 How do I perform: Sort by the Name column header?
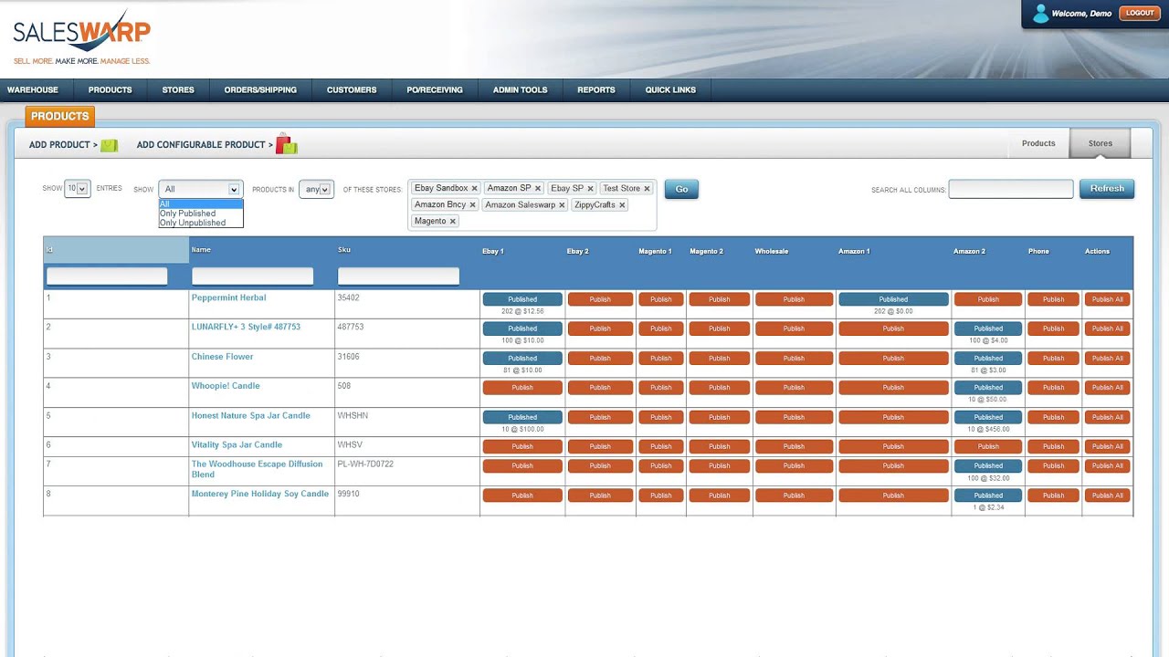point(262,250)
